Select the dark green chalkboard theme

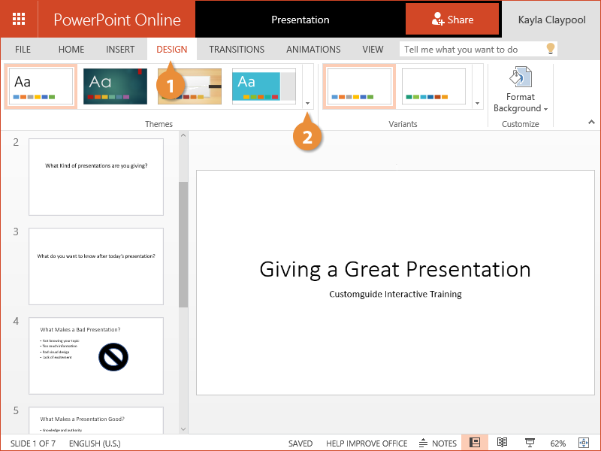[x=115, y=86]
